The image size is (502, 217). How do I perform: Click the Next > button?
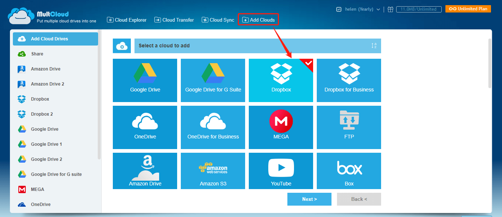(309, 199)
